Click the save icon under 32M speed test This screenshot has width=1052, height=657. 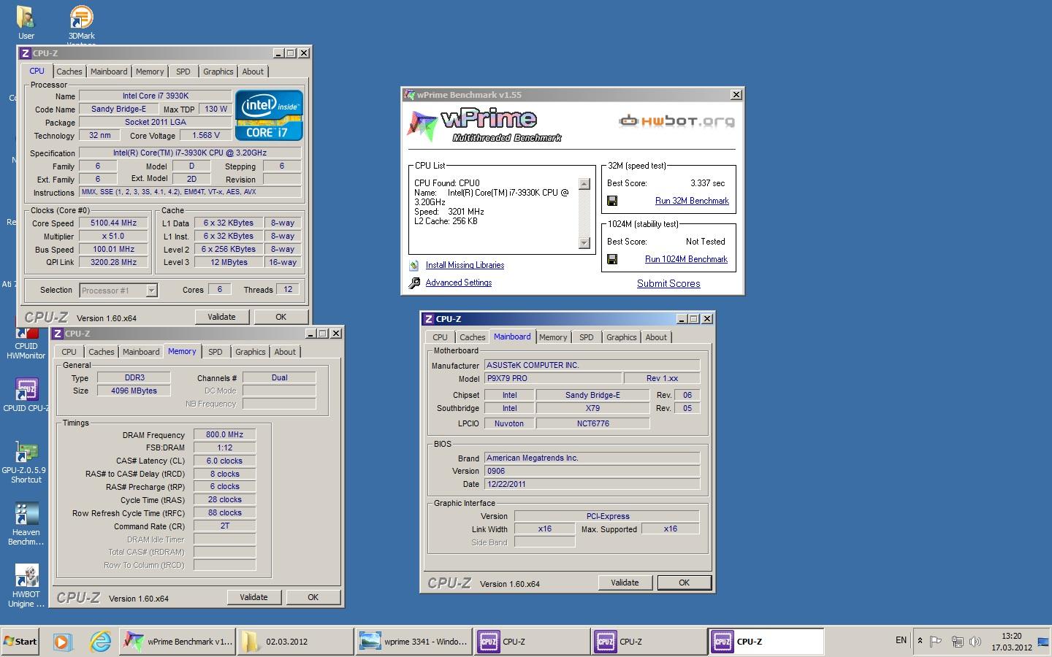[612, 201]
